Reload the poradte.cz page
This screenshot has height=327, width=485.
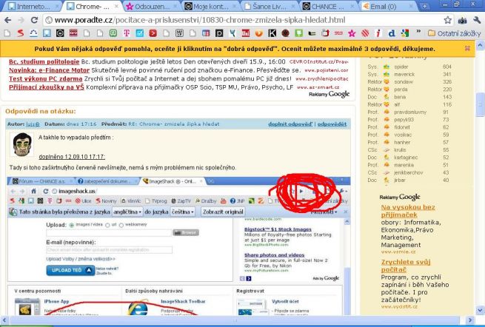pos(34,21)
